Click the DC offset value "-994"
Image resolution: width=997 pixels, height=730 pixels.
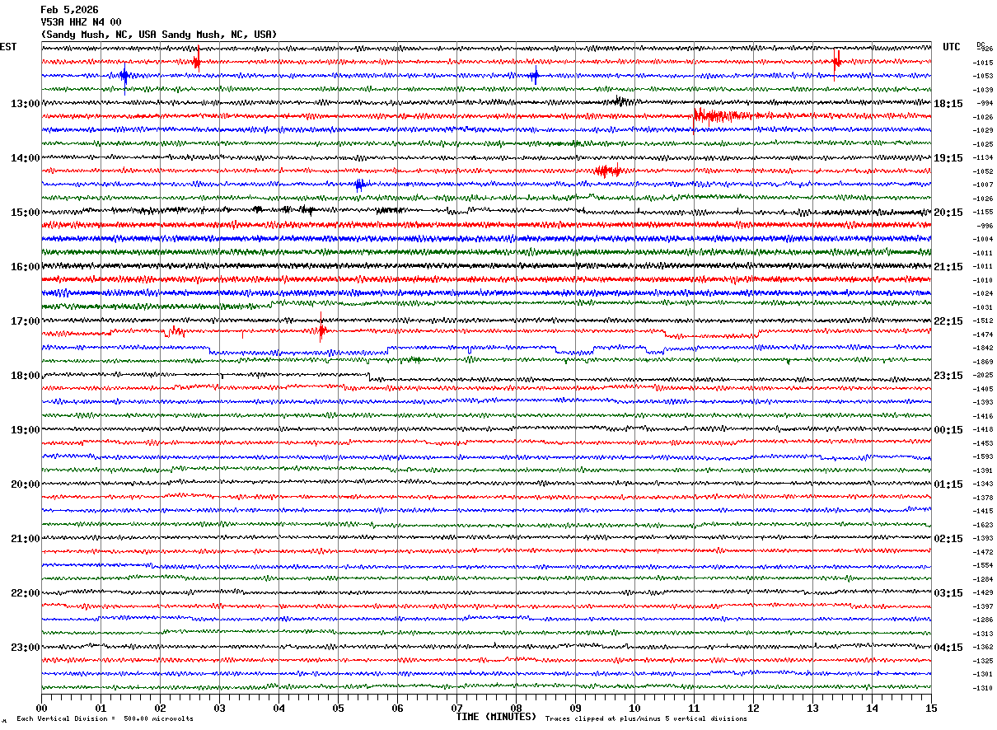[985, 103]
